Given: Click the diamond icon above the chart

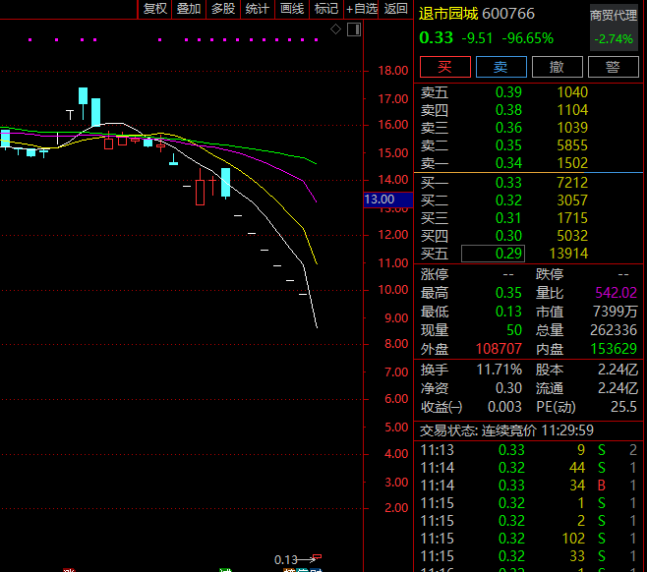Looking at the screenshot, I should (335, 29).
